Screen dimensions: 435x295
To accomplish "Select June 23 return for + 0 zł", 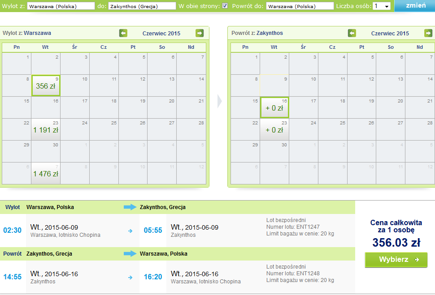I will (274, 129).
